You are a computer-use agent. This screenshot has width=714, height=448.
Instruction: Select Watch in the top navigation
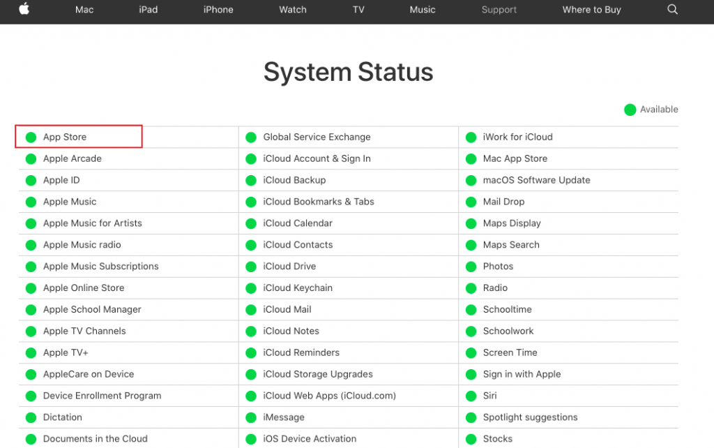coord(293,10)
